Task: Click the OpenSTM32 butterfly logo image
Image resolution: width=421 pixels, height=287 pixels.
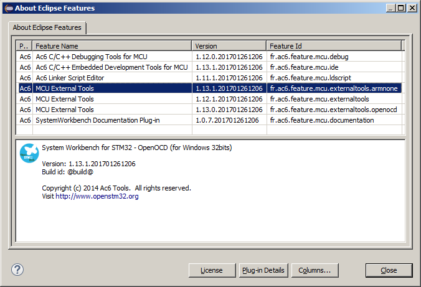Action: 29,153
